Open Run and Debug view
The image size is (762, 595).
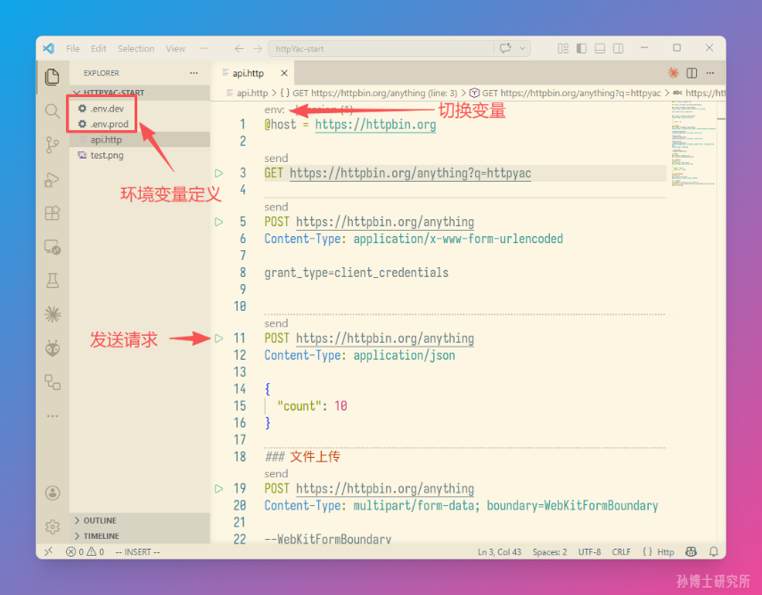[x=53, y=180]
